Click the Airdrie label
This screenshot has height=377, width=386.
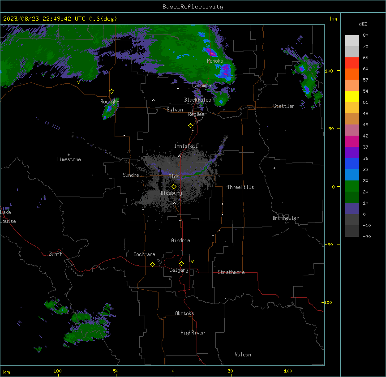(x=181, y=240)
